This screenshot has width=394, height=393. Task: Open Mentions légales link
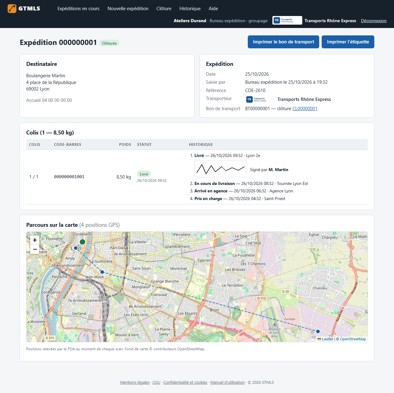tap(135, 383)
